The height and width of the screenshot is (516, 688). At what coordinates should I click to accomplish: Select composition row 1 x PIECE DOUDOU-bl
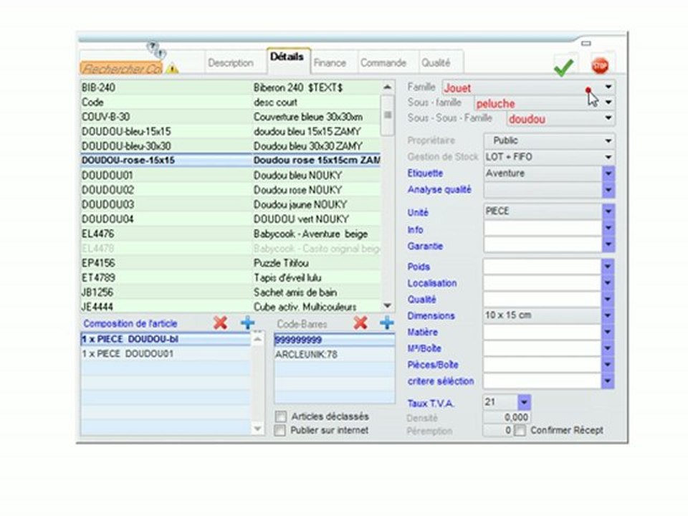click(x=166, y=339)
